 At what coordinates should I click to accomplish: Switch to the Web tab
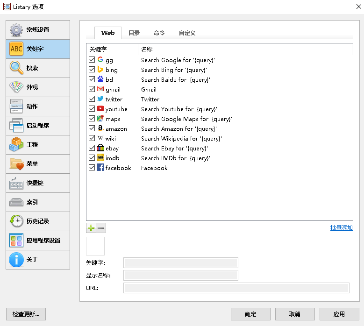[x=108, y=33]
